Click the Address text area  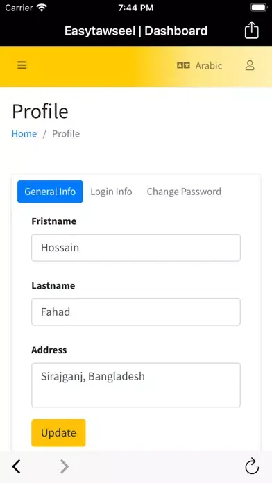point(136,385)
